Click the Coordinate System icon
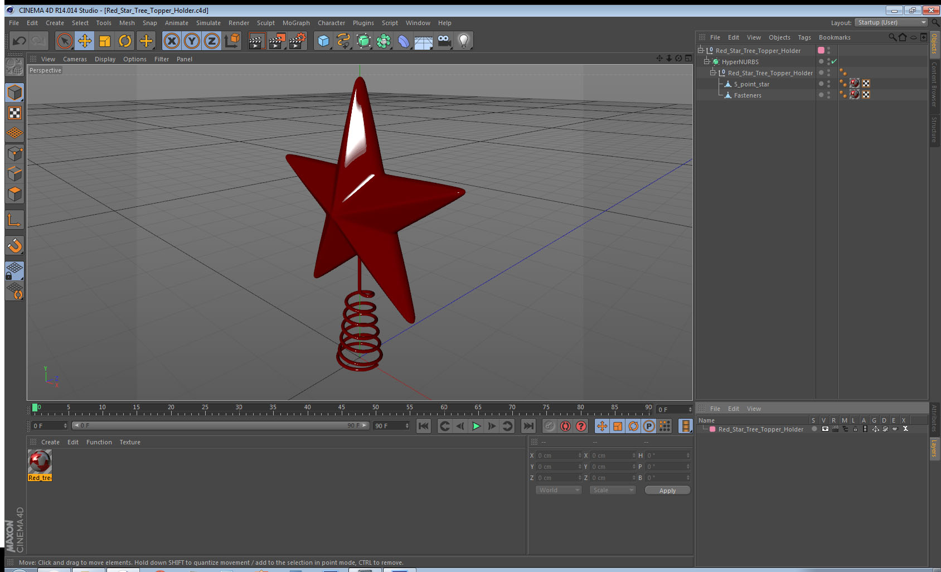 point(232,41)
